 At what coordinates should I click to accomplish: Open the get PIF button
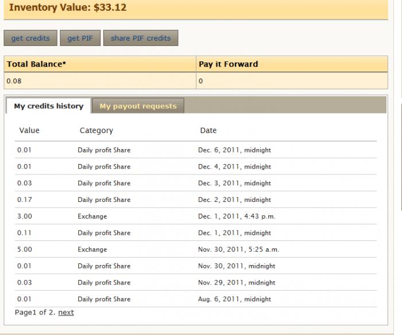coord(80,38)
